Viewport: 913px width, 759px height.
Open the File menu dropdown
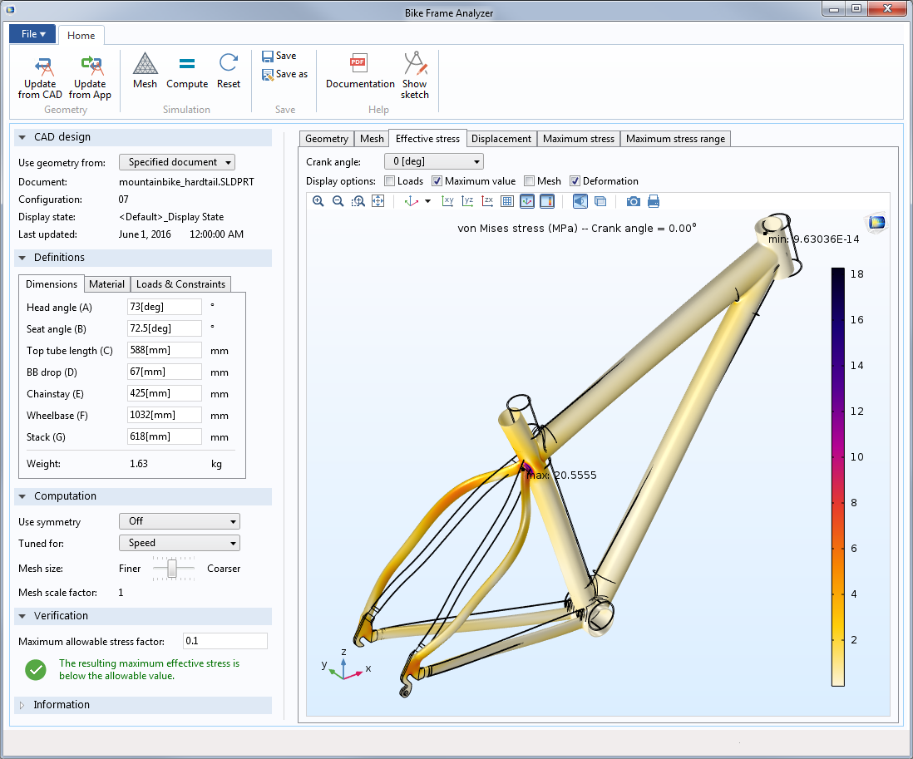pyautogui.click(x=32, y=34)
